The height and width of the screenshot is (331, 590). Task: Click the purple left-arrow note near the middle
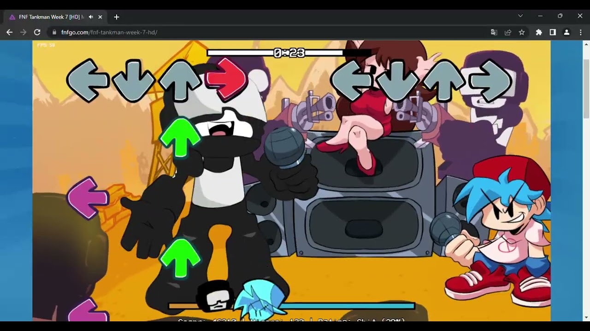pos(88,198)
